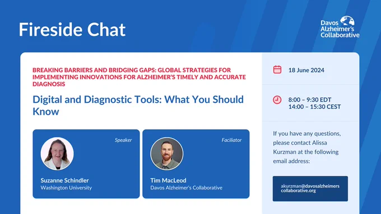Click the red 'Breaking Barriers and Bridging Gaps' title
Viewport: 381px width, 214px height.
[x=139, y=77]
